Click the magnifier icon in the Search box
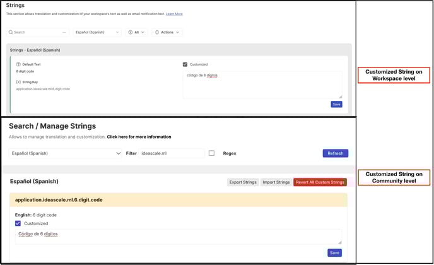 pyautogui.click(x=11, y=32)
